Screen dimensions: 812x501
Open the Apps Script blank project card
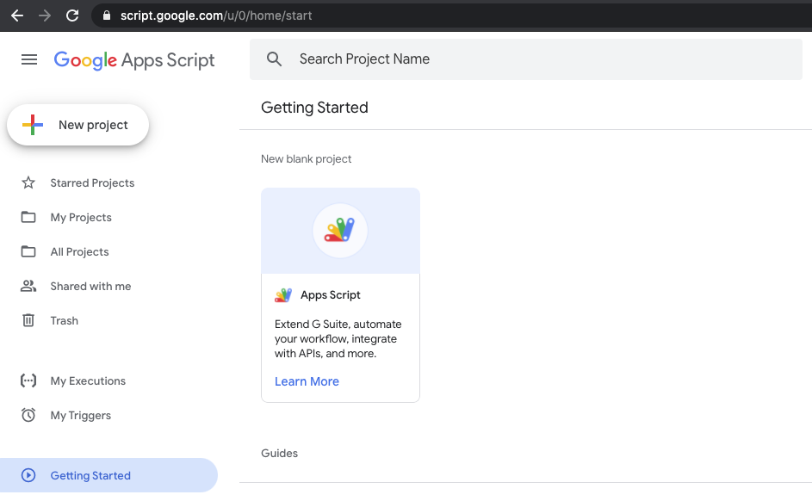(340, 295)
